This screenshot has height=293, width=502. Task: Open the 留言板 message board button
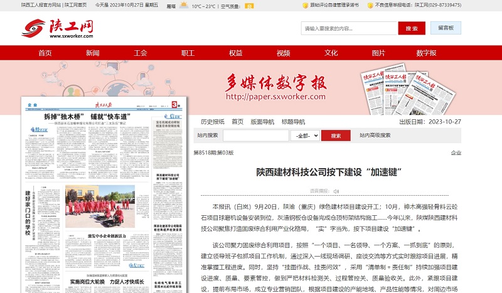click(x=446, y=28)
